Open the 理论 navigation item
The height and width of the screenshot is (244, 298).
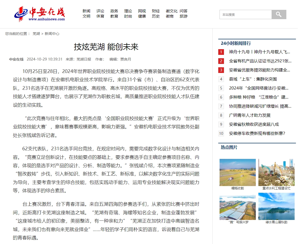tap(128, 11)
